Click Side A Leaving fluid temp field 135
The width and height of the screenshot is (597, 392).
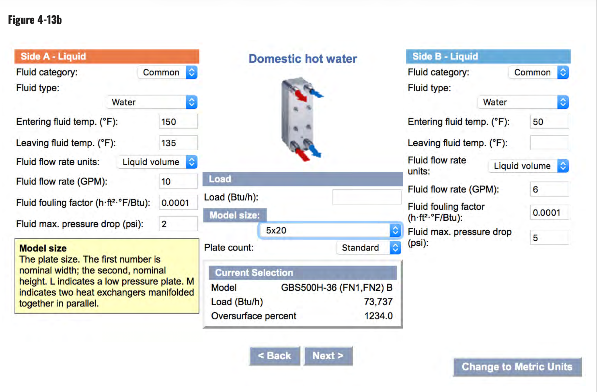tap(178, 143)
